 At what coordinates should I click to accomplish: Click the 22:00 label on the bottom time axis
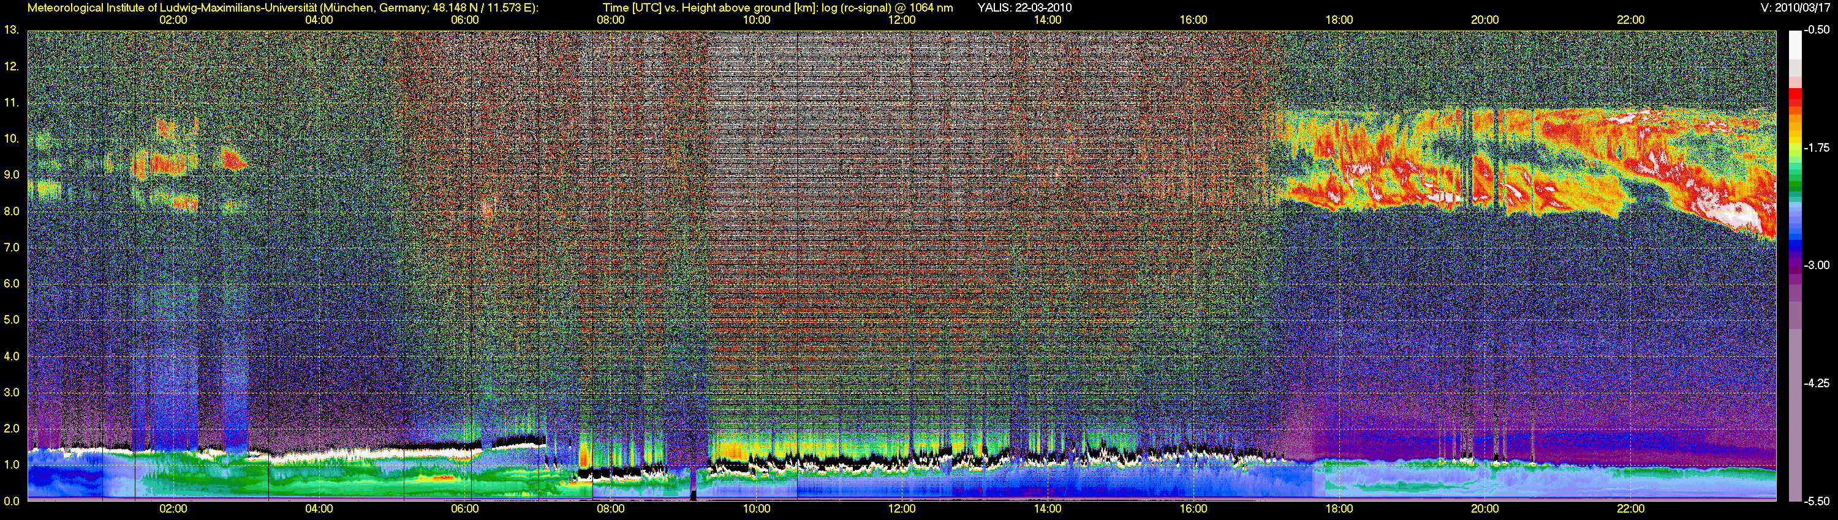pyautogui.click(x=1630, y=508)
